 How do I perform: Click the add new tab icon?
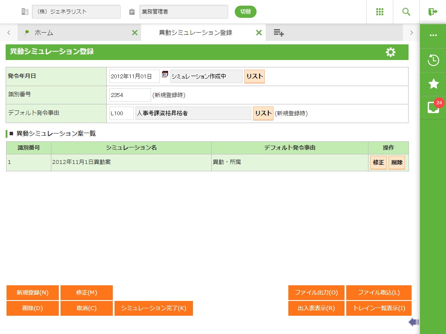point(279,33)
